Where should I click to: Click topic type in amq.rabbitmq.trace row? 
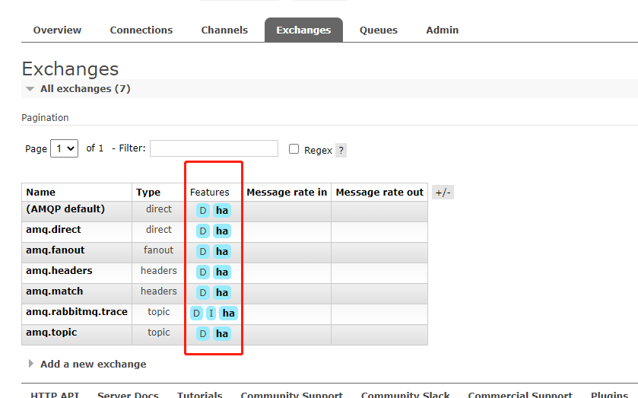pos(159,312)
